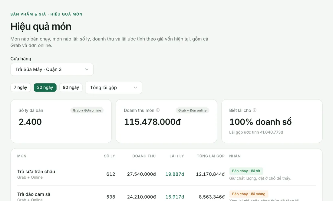Click the Trà sữa trân châu row name

pyautogui.click(x=36, y=171)
